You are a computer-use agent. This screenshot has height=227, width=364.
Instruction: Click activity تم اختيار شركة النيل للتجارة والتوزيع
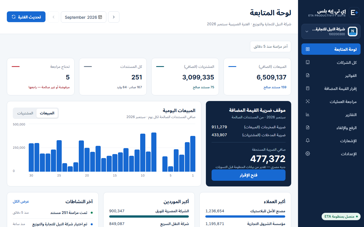[60, 224]
